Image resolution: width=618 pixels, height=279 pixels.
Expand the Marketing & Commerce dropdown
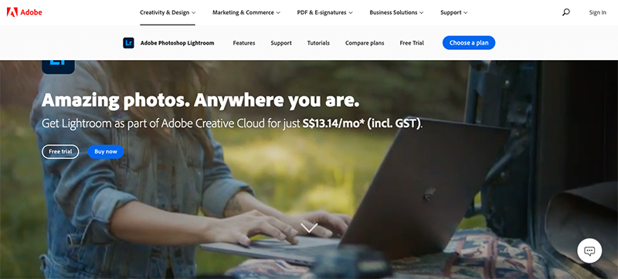point(246,12)
